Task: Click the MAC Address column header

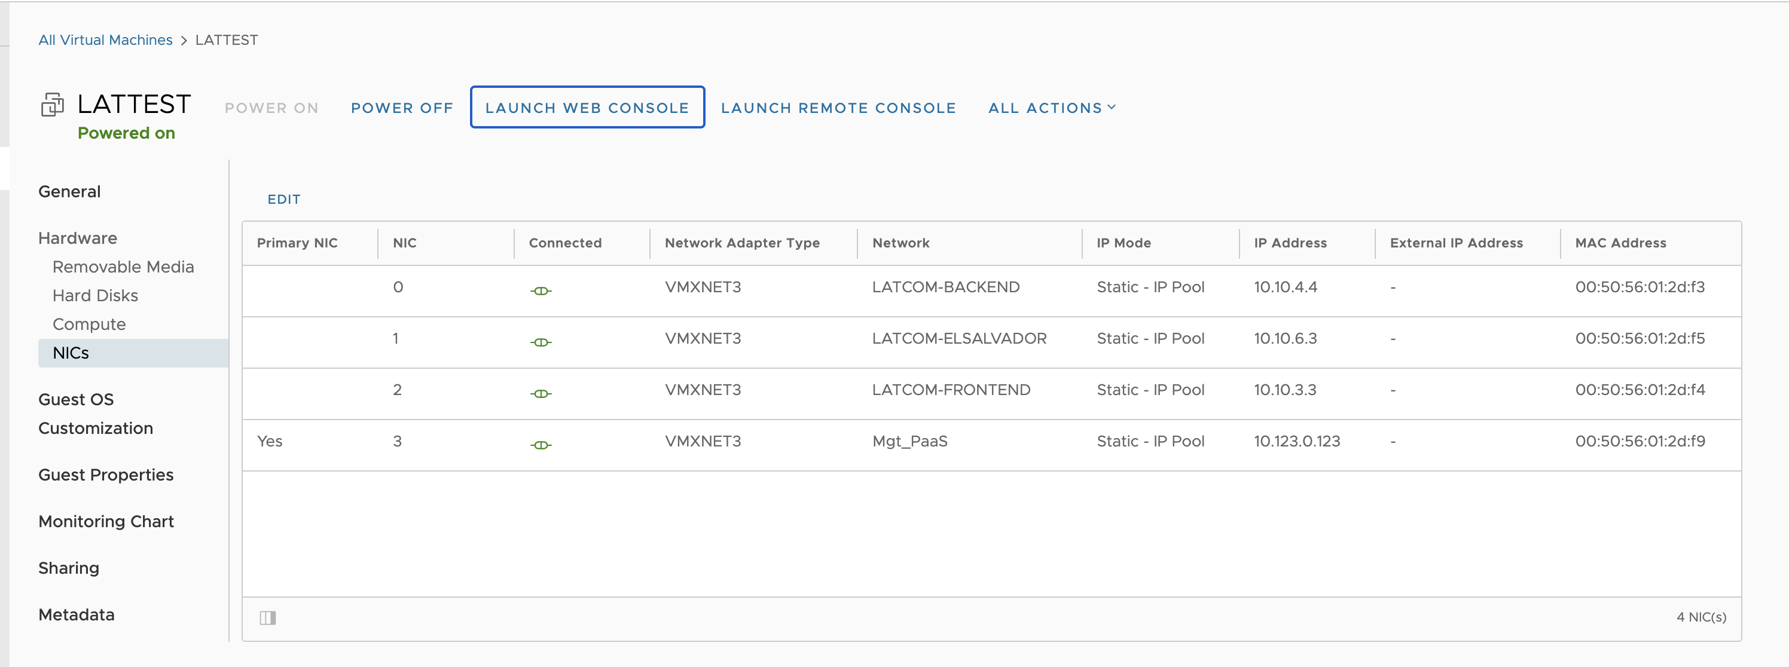Action: [x=1620, y=243]
